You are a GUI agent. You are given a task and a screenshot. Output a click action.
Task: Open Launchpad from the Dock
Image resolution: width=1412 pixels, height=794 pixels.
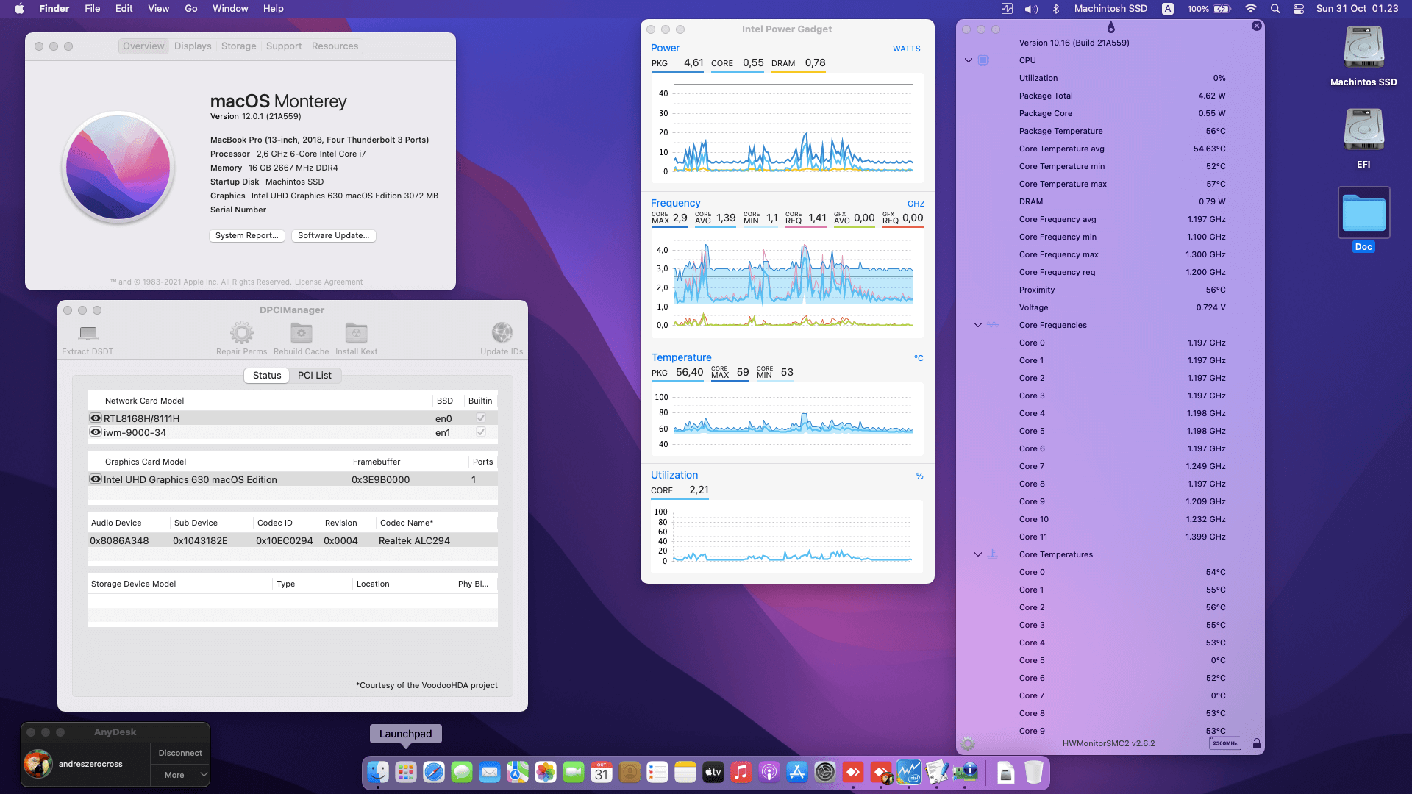coord(406,772)
